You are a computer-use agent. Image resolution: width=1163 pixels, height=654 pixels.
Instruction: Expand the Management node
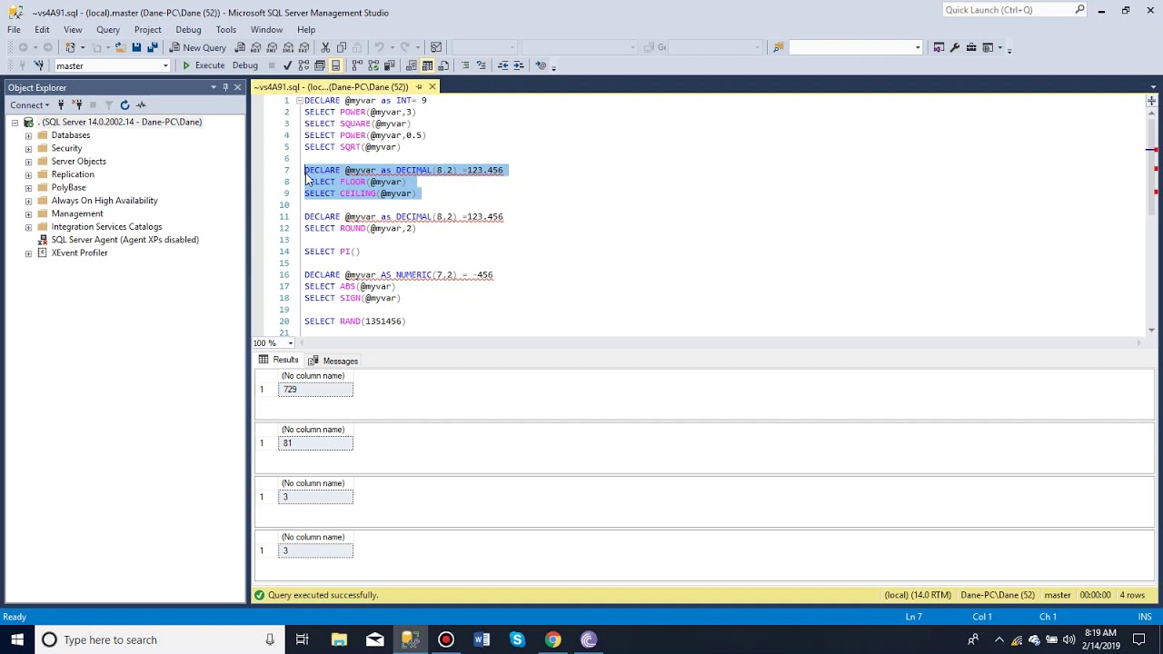(x=28, y=213)
